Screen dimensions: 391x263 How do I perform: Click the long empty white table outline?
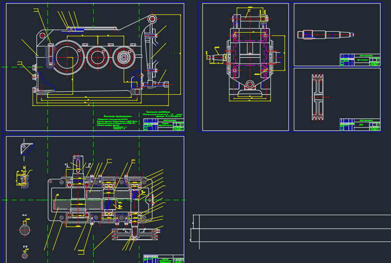pos(291,228)
